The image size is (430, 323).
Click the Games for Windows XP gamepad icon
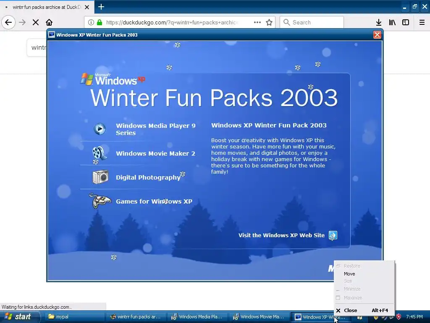click(100, 201)
